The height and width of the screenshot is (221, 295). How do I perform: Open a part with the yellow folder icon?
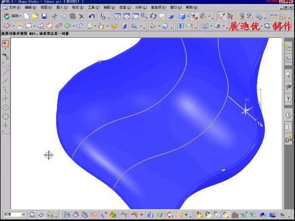(x=35, y=16)
